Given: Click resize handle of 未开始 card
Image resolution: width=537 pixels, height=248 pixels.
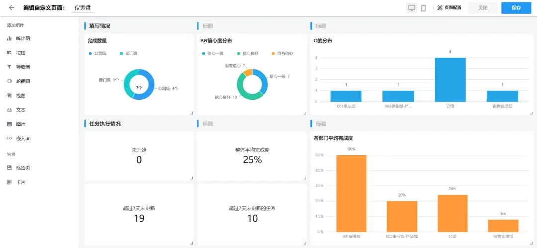Looking at the screenshot, I should click(191, 178).
